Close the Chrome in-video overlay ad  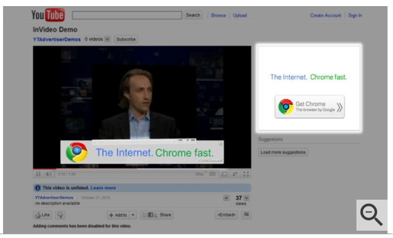221,144
